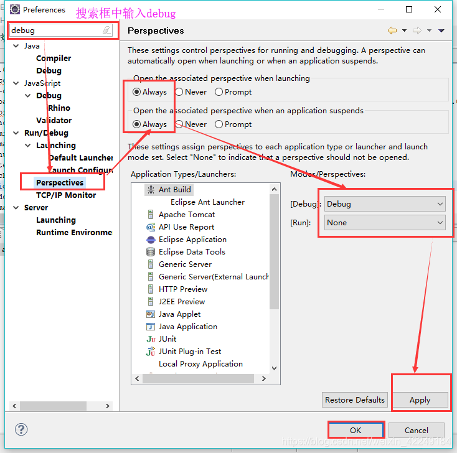Click the Apache Tomcat server icon
Screen dimensions: 457x453
click(x=151, y=215)
